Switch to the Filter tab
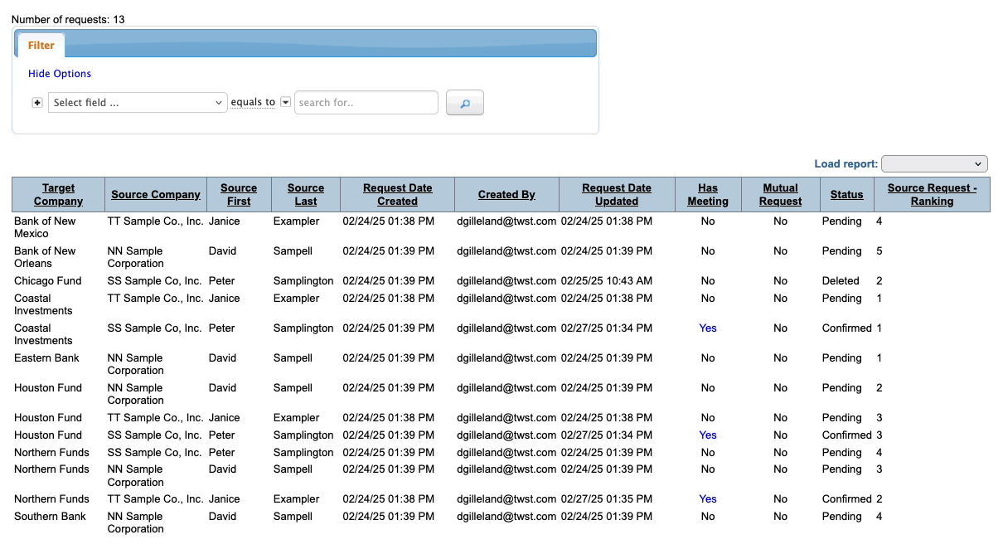The image size is (1003, 559). click(x=41, y=46)
